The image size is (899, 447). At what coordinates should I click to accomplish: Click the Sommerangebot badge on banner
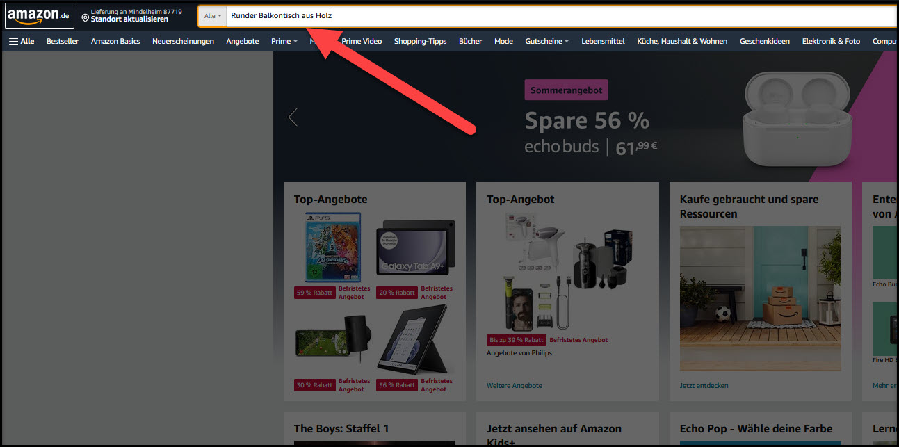(x=566, y=90)
